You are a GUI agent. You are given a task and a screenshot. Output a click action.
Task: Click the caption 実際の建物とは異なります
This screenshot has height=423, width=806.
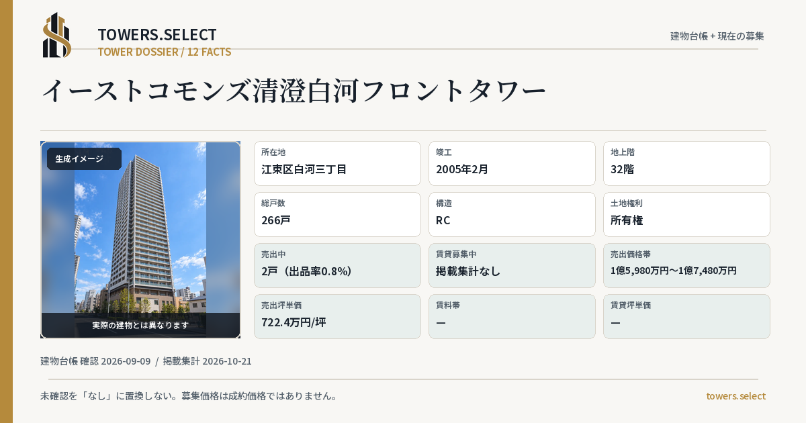point(140,325)
